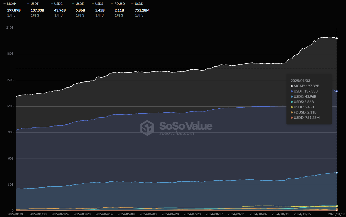Viewport: 346px width, 217px height.
Task: Click the USDT line endpoint marker
Action: point(337,91)
